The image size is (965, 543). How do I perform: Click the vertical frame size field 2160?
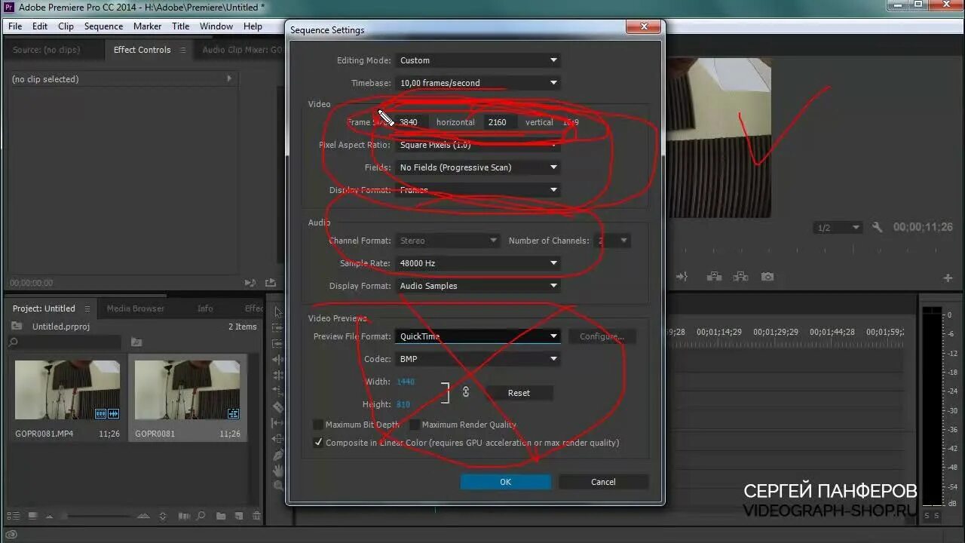[x=501, y=122]
